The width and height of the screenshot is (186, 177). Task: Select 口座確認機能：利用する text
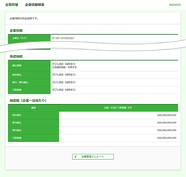[x=64, y=67]
